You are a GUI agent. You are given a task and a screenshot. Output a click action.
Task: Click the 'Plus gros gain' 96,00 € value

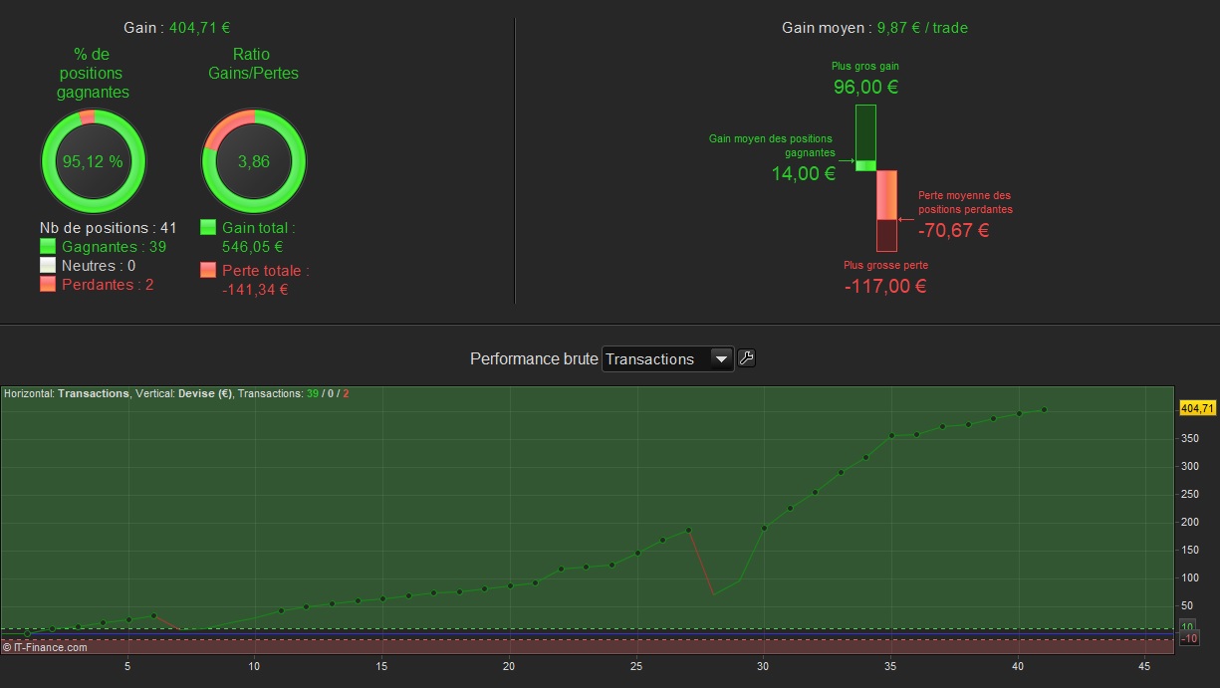click(865, 87)
